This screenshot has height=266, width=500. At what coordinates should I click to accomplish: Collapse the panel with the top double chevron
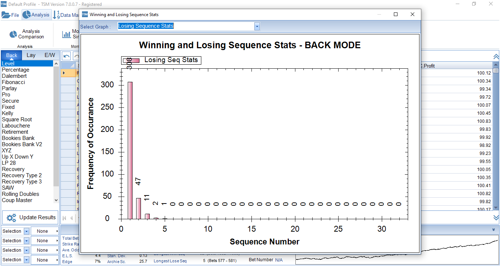click(x=496, y=57)
